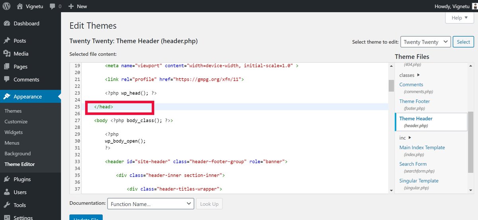Screen dimensions: 478x220
Task: Open Background submenu item
Action: 18,154
